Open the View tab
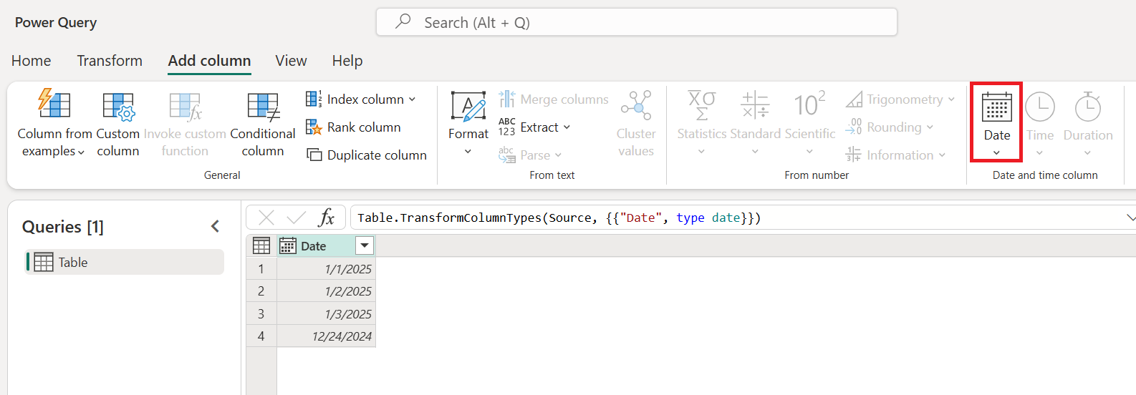1136x395 pixels. pos(291,61)
